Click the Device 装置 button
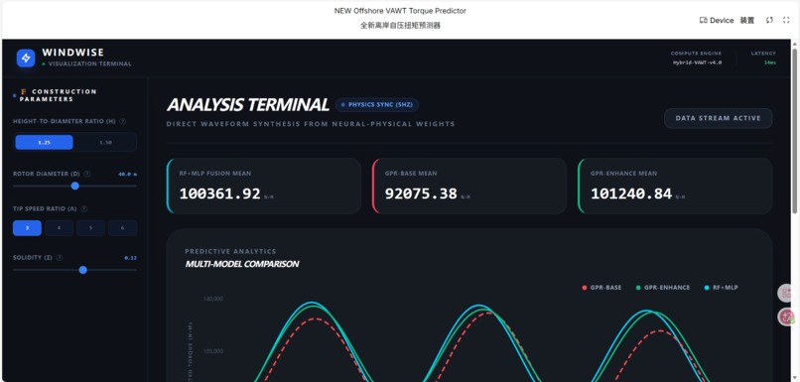Image resolution: width=800 pixels, height=382 pixels. tap(727, 21)
